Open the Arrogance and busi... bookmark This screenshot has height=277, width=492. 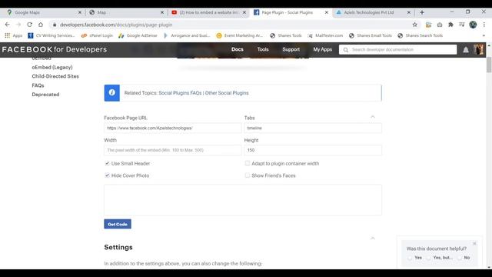pos(187,35)
